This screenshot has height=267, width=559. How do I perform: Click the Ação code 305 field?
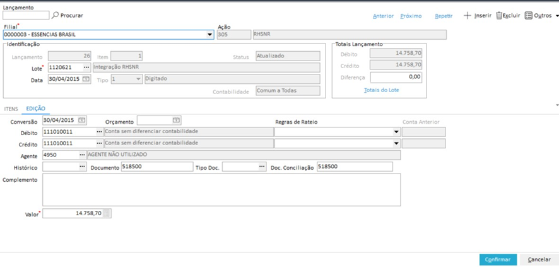(234, 35)
